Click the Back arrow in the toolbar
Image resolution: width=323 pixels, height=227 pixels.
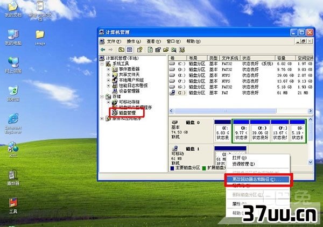click(103, 49)
